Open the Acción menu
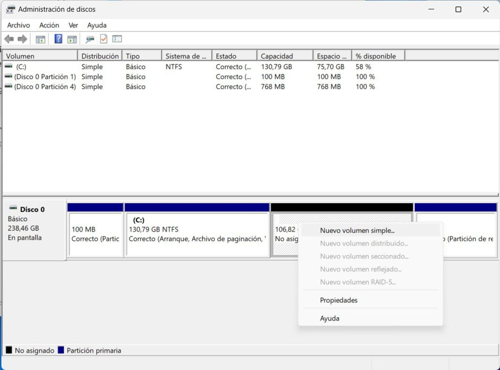This screenshot has width=500, height=370. [49, 25]
